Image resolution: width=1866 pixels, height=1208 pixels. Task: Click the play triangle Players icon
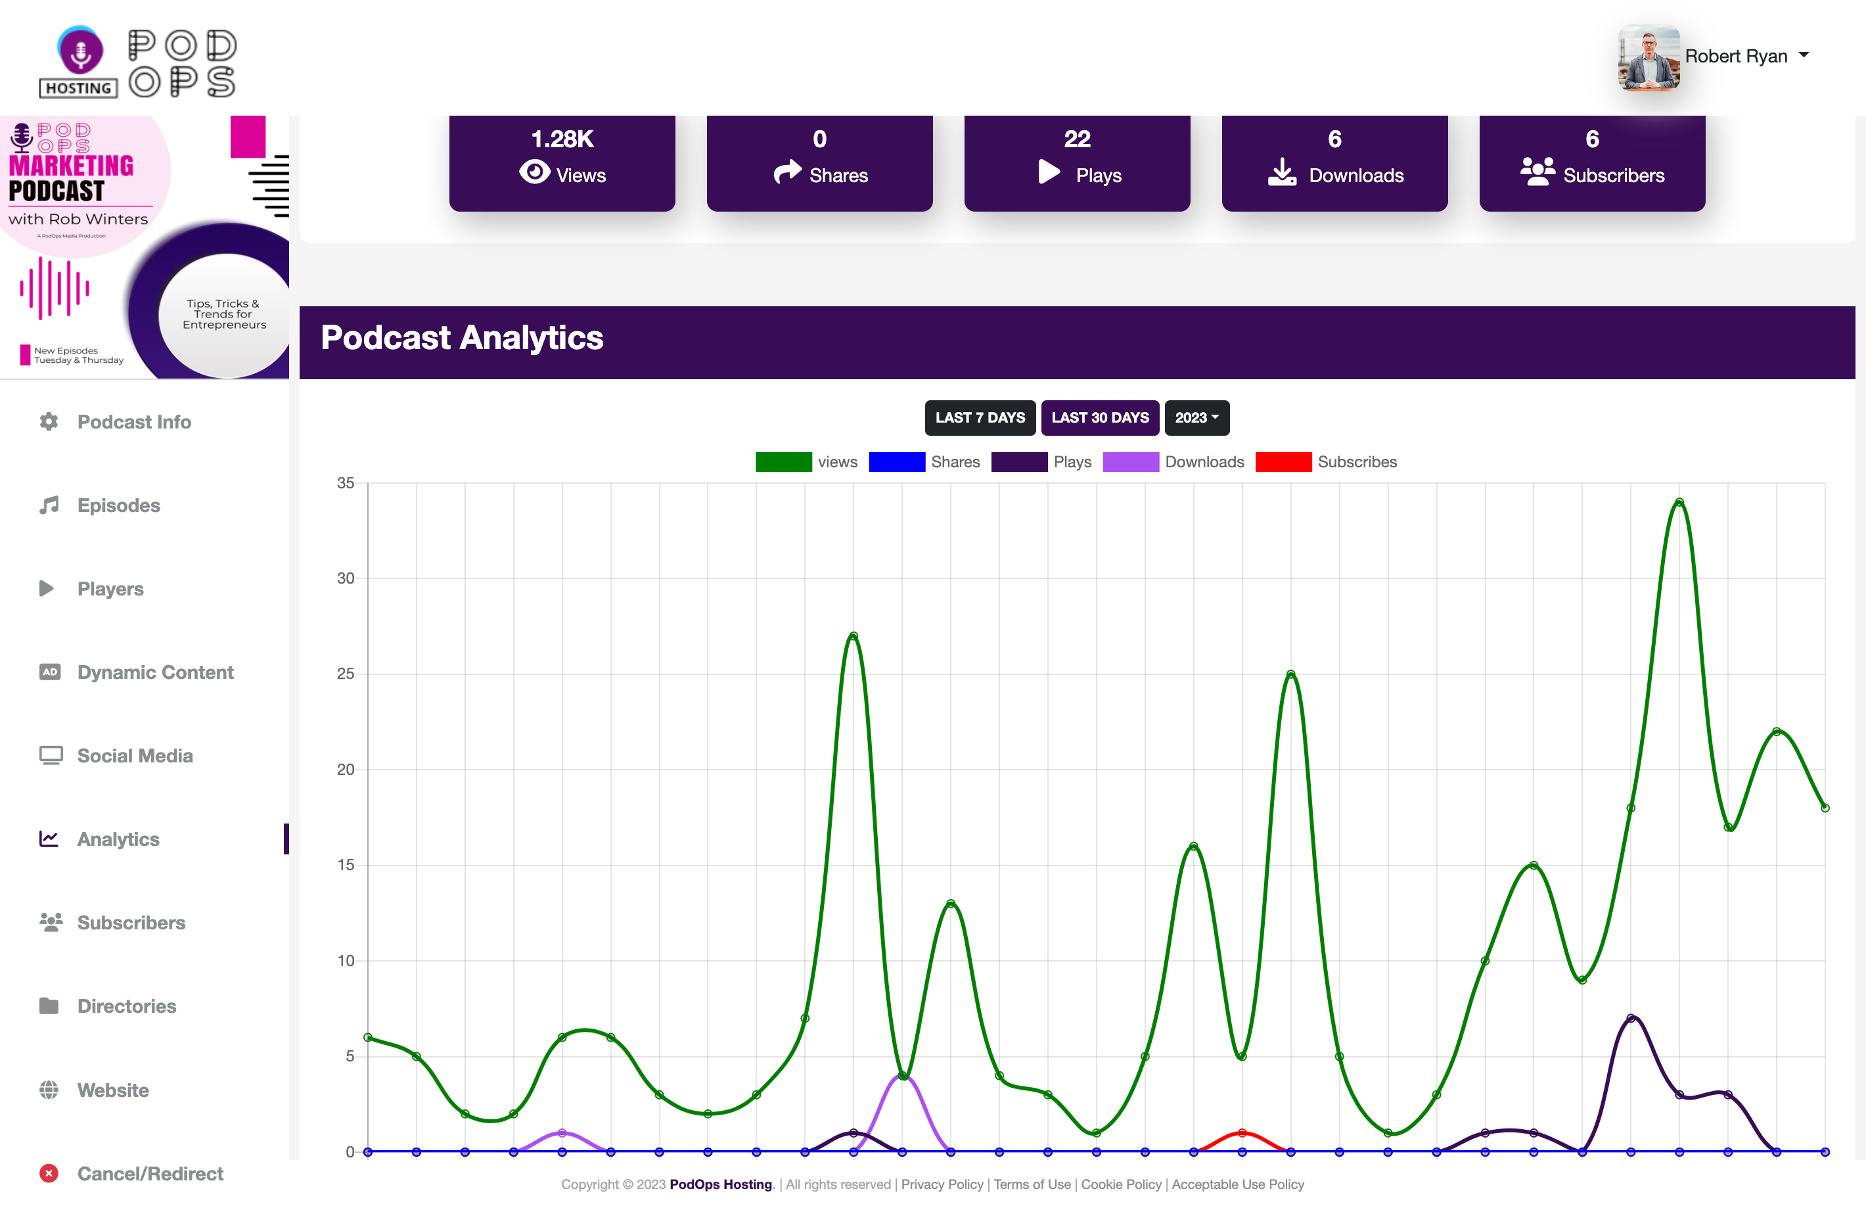tap(47, 588)
